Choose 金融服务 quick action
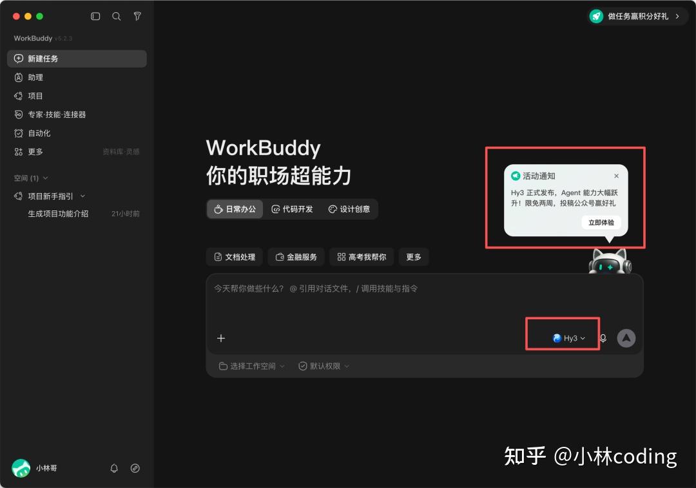This screenshot has width=696, height=488. tap(296, 257)
